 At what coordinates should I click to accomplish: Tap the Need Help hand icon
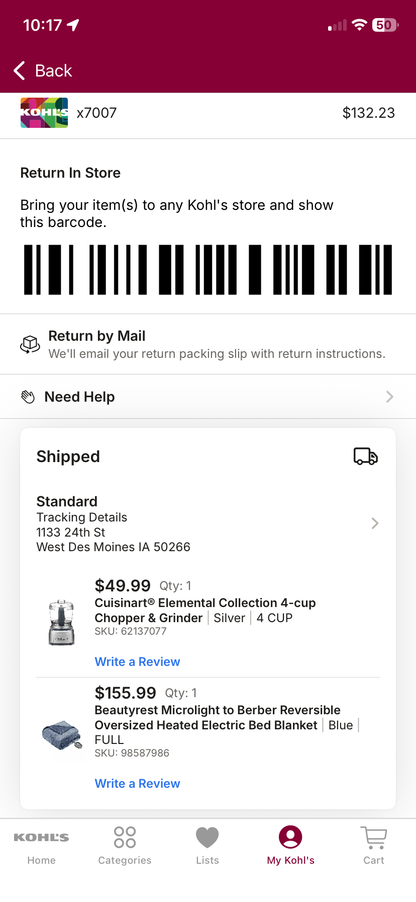[x=28, y=397]
